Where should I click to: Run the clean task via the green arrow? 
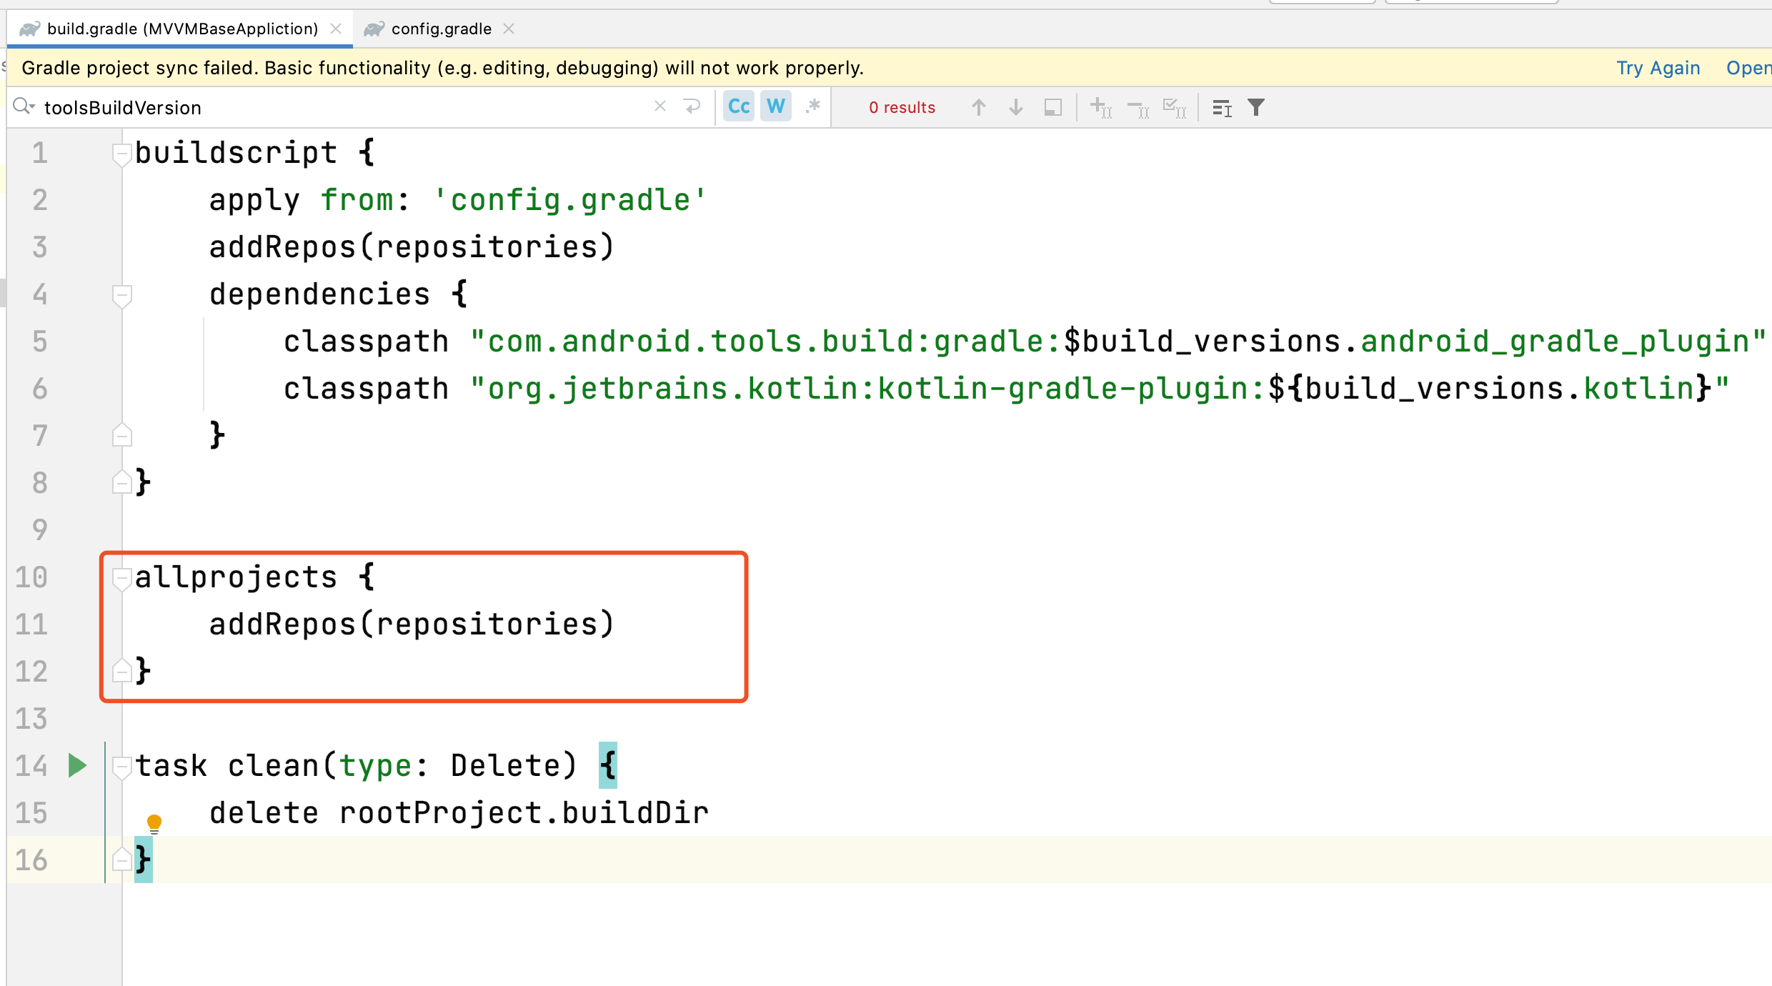[x=77, y=766]
